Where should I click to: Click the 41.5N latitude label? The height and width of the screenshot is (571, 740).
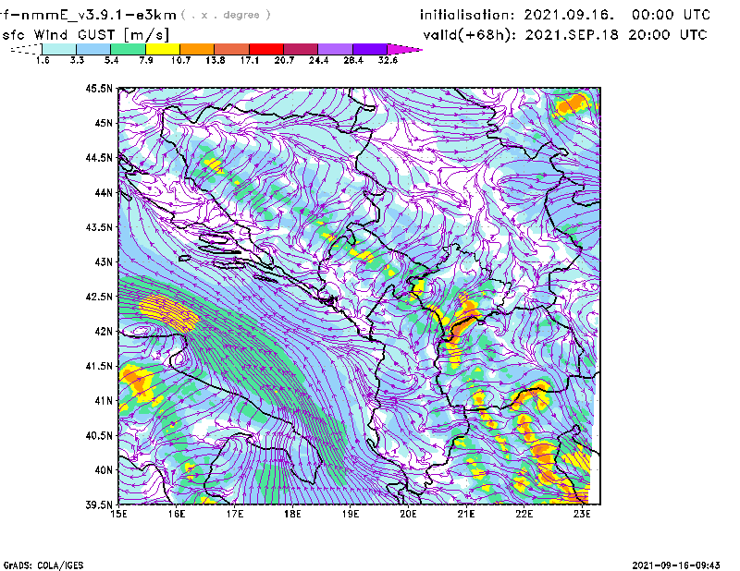99,366
